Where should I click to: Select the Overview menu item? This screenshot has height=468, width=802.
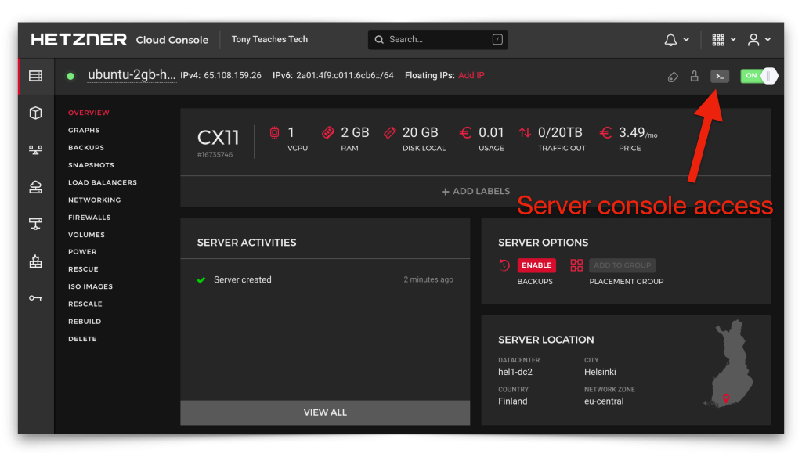click(x=89, y=113)
